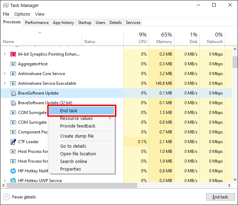
Task: Switch to the Services tab
Action: click(x=133, y=23)
